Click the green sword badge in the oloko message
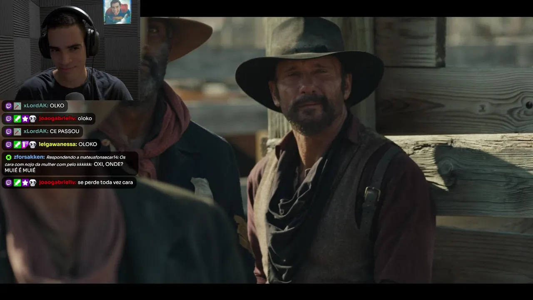This screenshot has height=300, width=533. pos(17,119)
